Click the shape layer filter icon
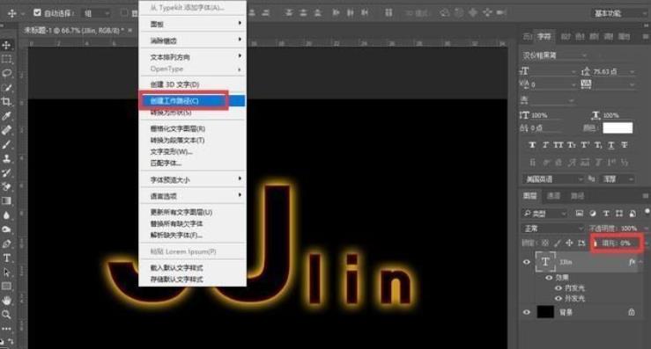Screen dimensions: 651x349 click(x=619, y=214)
